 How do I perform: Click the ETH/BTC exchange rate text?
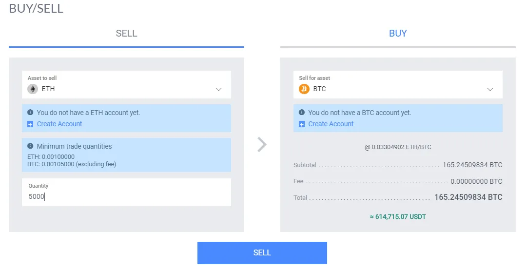tap(398, 147)
